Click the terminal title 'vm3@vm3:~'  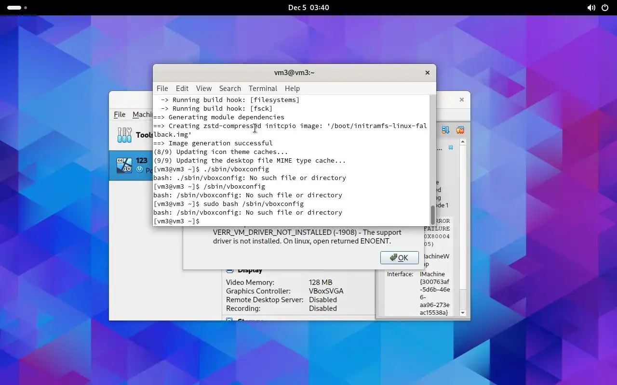pos(294,73)
